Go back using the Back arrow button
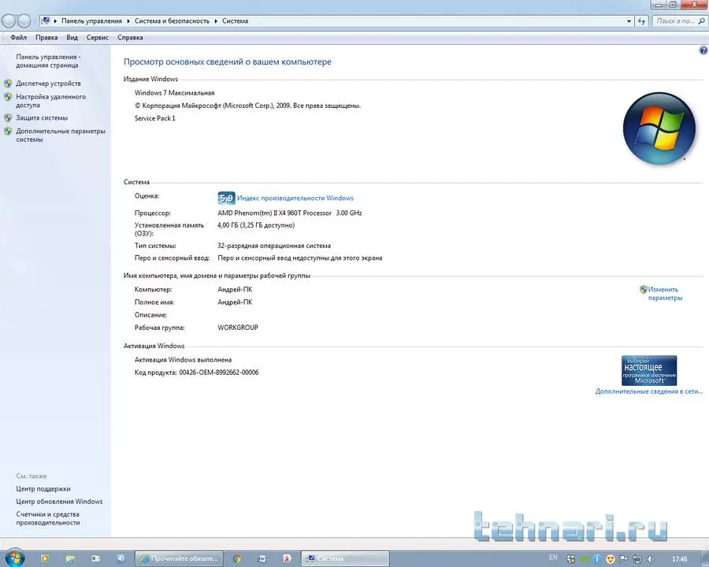Viewport: 709px width, 567px height. (9, 20)
